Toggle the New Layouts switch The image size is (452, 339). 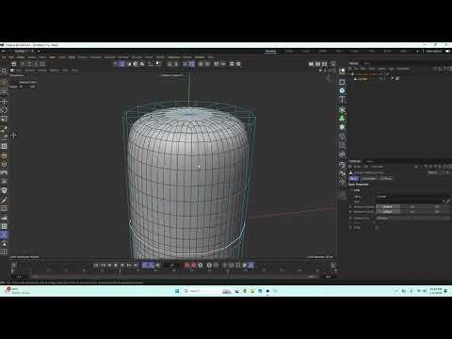447,51
